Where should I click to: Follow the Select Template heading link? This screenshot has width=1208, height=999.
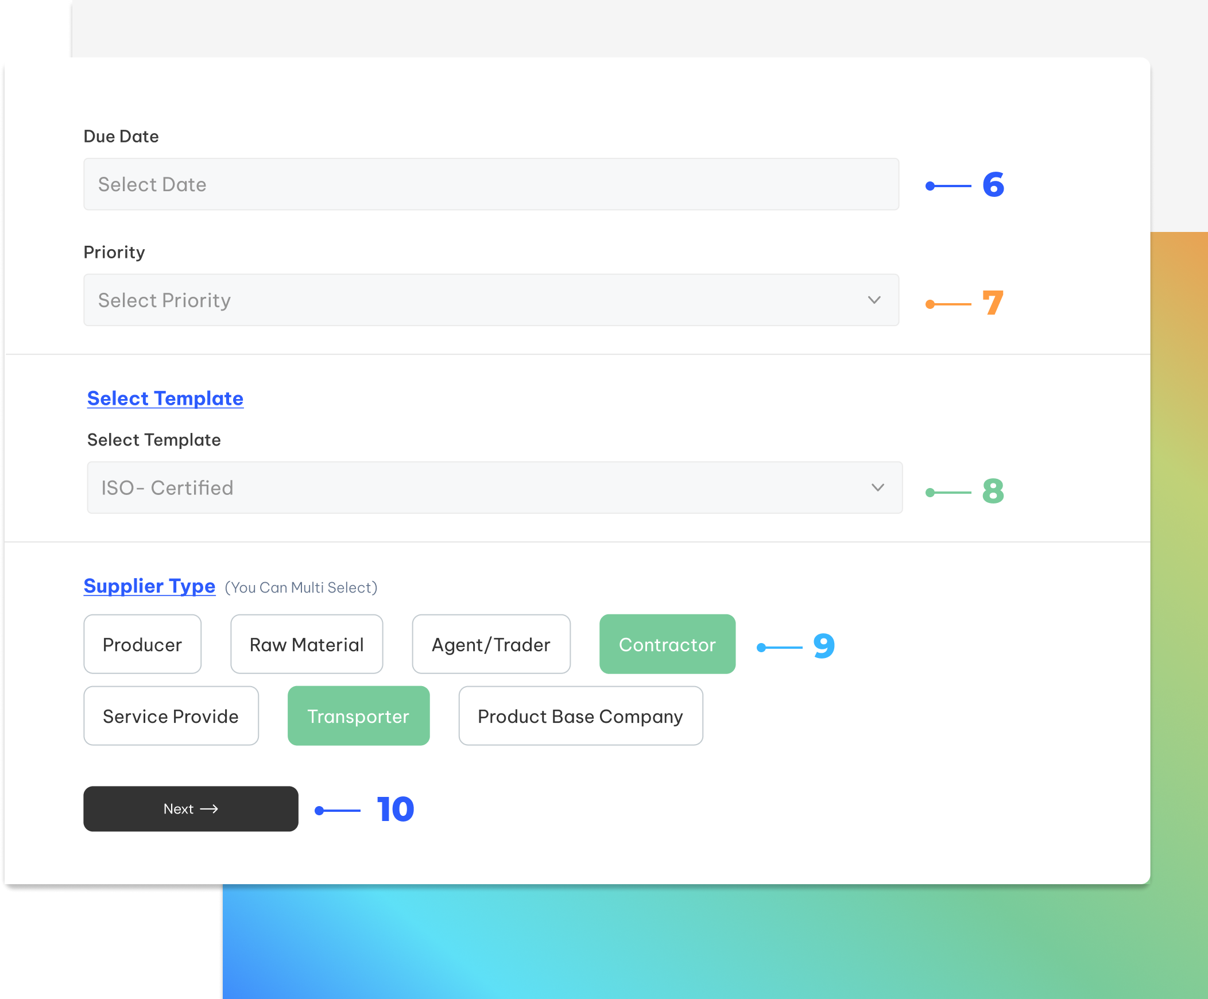[x=165, y=398]
